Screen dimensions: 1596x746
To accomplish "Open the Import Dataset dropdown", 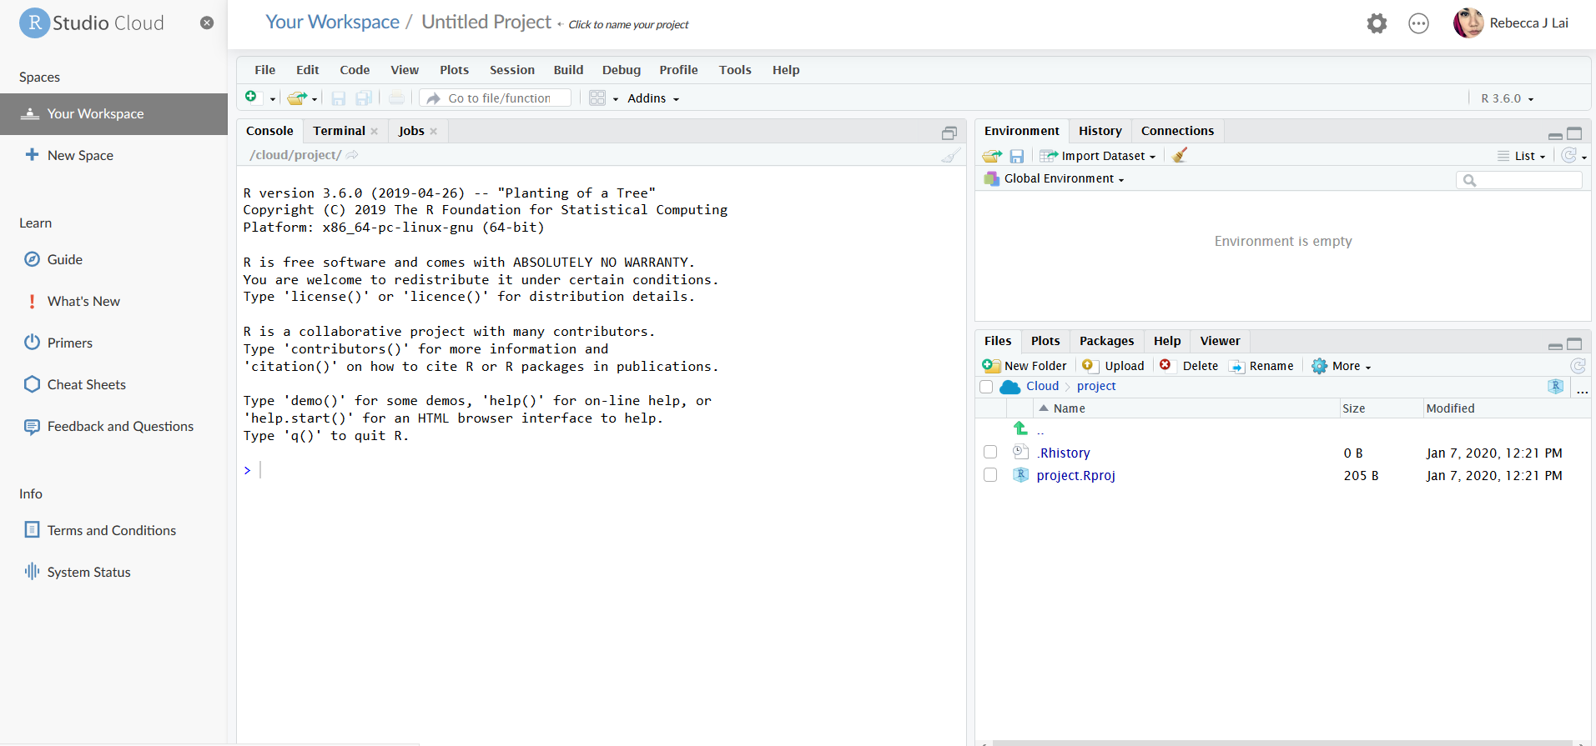I will point(1099,156).
